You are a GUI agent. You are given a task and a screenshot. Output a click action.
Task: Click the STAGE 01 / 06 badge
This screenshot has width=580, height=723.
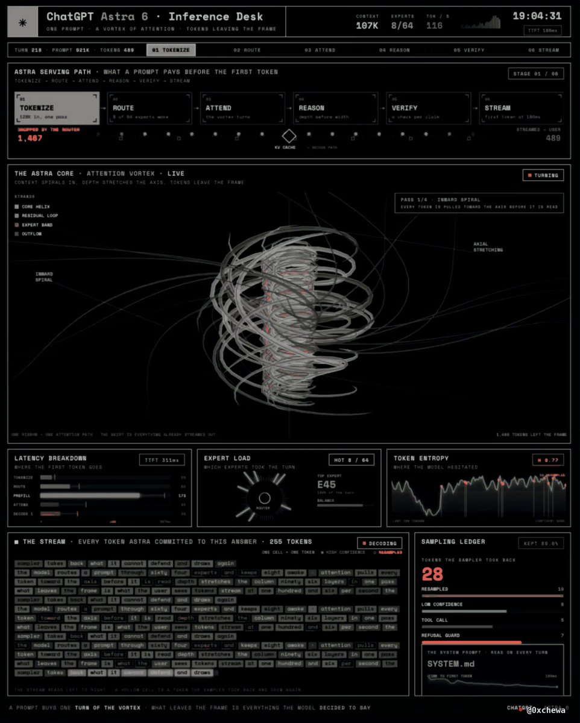click(536, 75)
